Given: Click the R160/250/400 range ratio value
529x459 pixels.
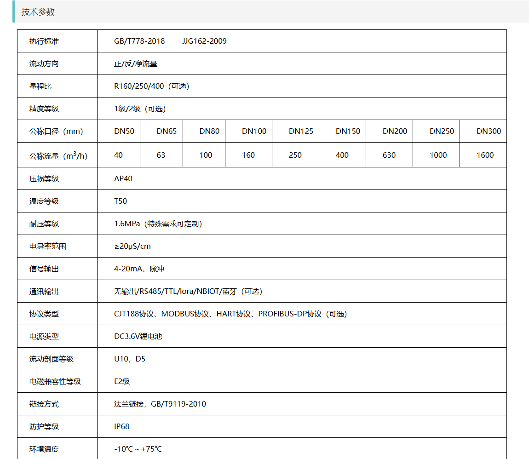Looking at the screenshot, I should coord(138,86).
